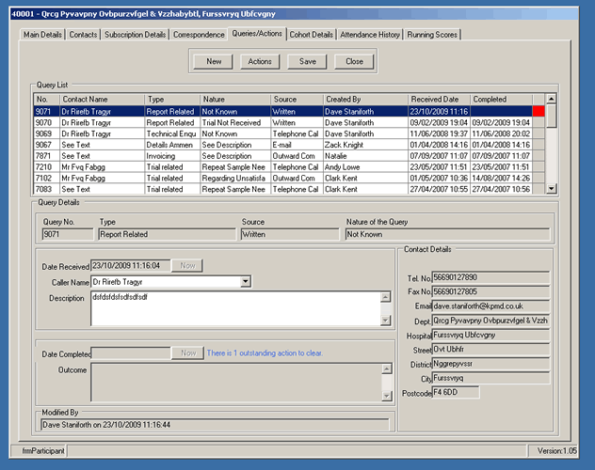Sort by the Received Date column header
595x470 pixels.
[x=439, y=100]
